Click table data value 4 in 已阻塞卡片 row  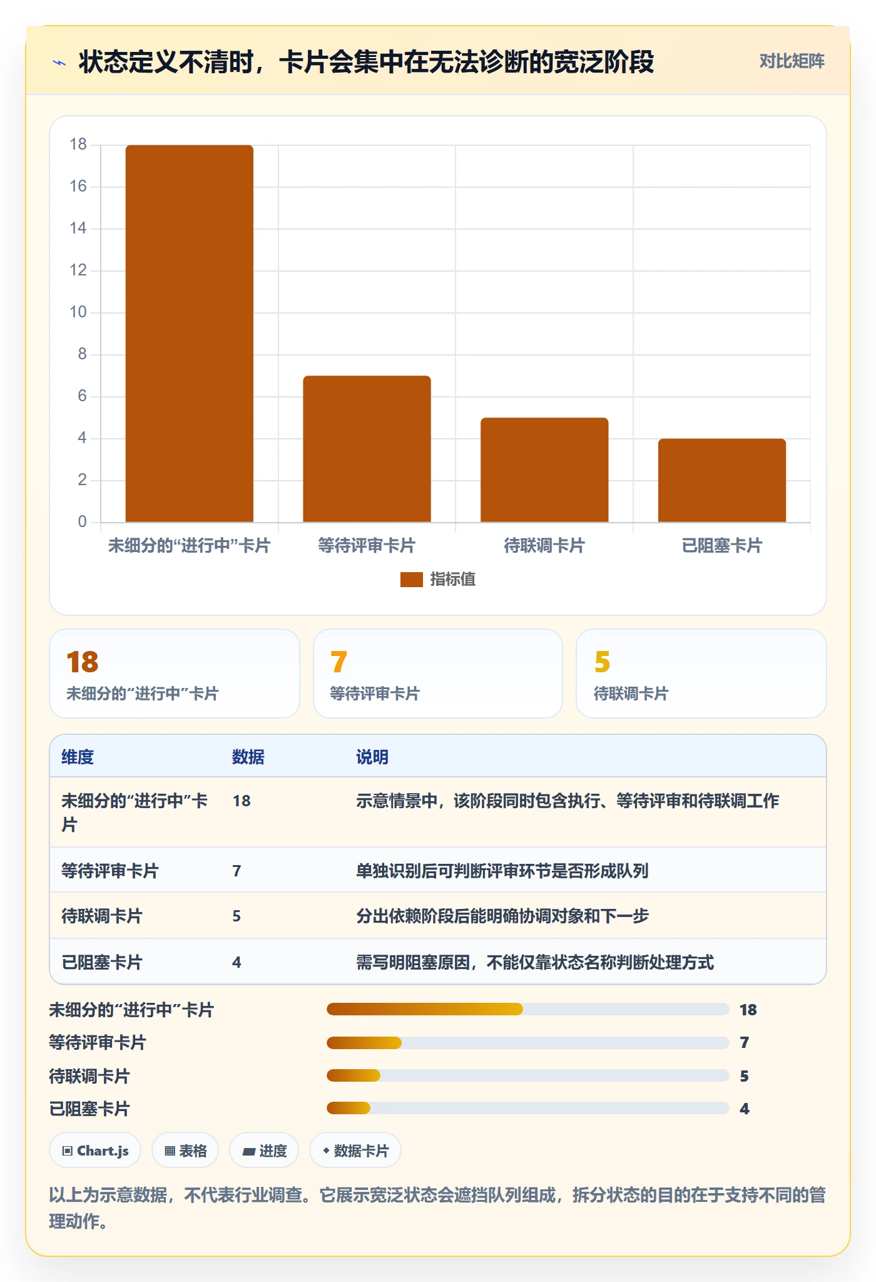pos(237,962)
